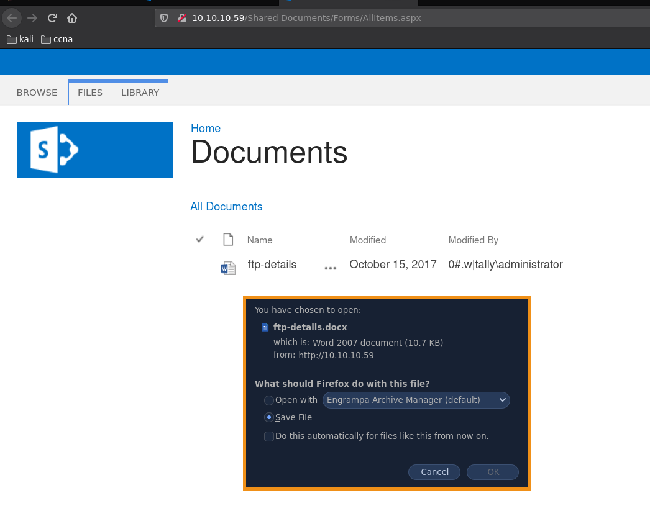Toggle select-all checkmark in list header
The height and width of the screenshot is (529, 650).
[x=200, y=239]
